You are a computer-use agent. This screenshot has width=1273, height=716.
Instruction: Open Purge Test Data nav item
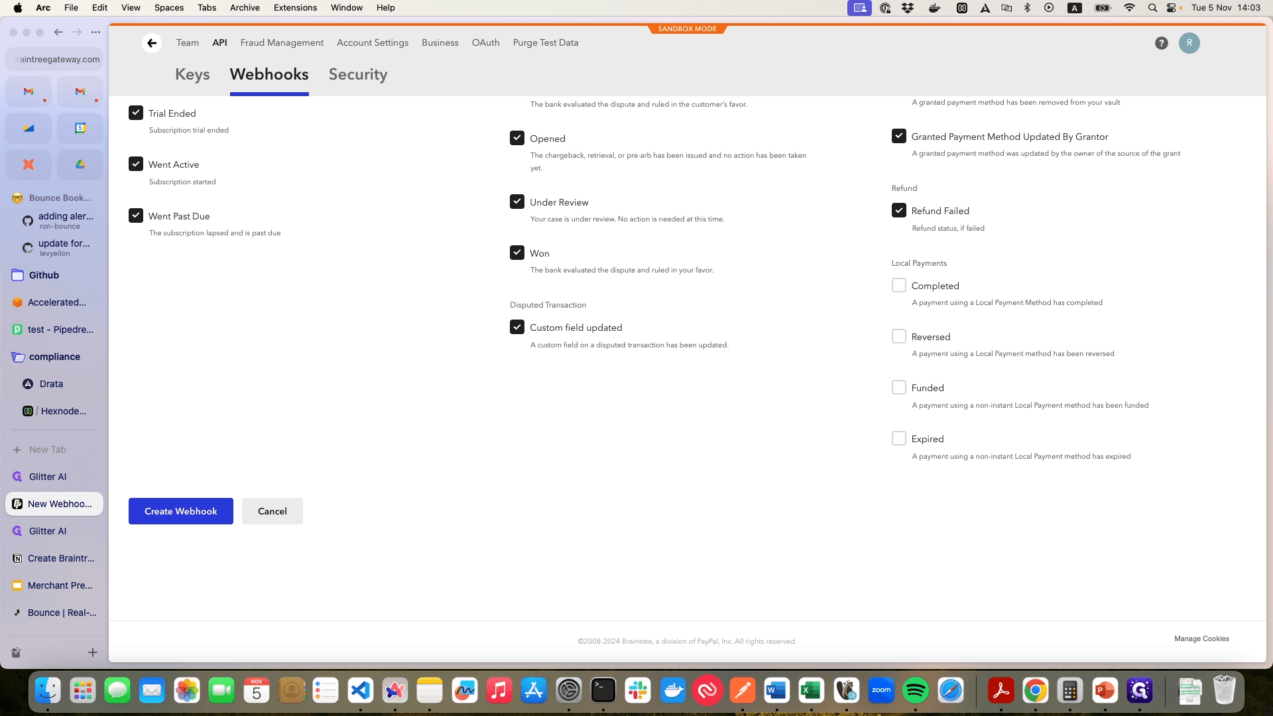[x=546, y=42]
